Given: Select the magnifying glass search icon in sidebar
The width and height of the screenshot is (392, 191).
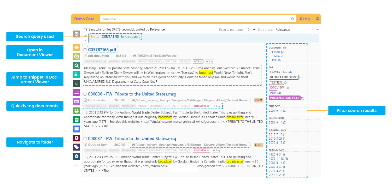Looking at the screenshot, I should [77, 65].
